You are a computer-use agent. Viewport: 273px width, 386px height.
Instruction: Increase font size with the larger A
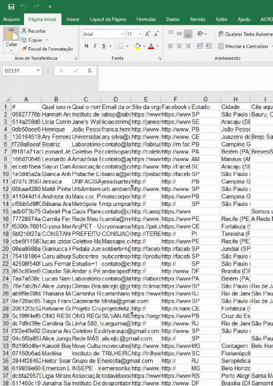147,34
